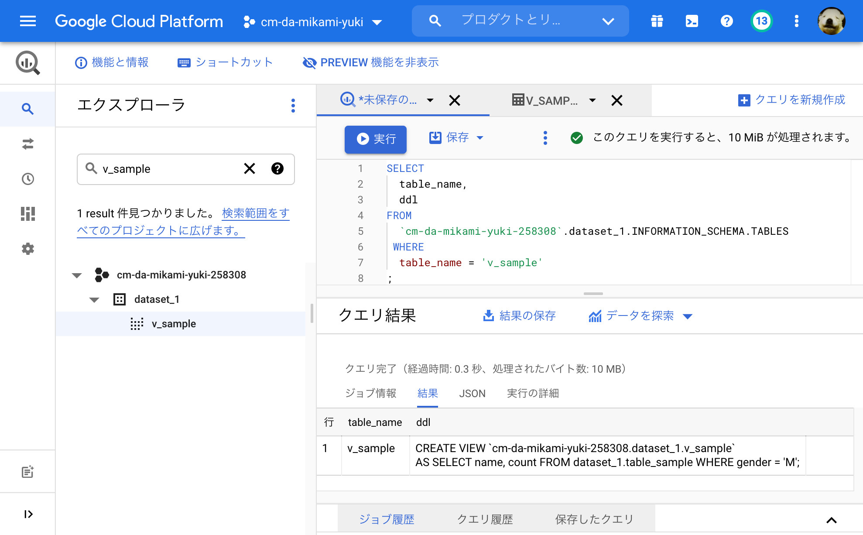Open capacity management icon in sidebar
863x535 pixels.
coord(28,214)
